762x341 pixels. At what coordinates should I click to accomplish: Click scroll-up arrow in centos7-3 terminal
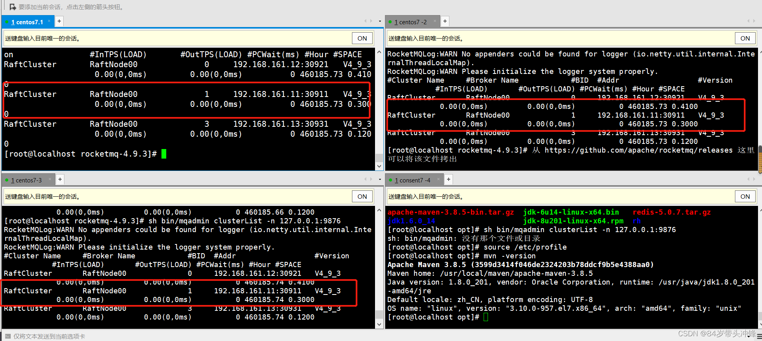[x=379, y=210]
